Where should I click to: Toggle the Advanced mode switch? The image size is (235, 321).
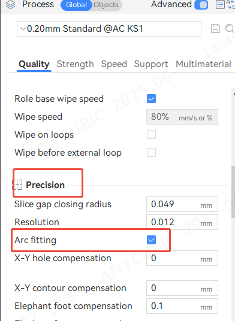[201, 5]
